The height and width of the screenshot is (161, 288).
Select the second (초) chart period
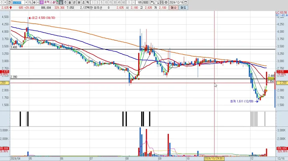pos(83,2)
